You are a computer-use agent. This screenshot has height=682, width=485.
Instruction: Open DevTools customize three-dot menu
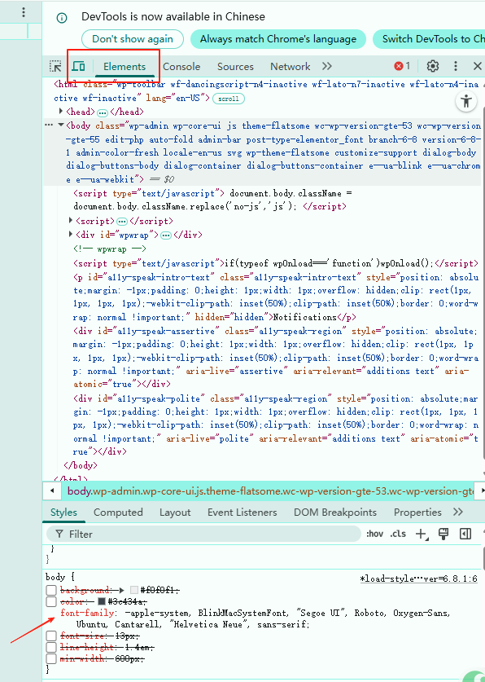pyautogui.click(x=455, y=66)
